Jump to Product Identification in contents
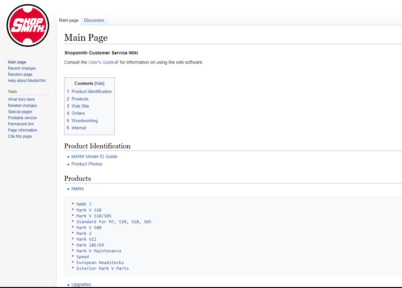This screenshot has height=288, width=402. pos(92,91)
